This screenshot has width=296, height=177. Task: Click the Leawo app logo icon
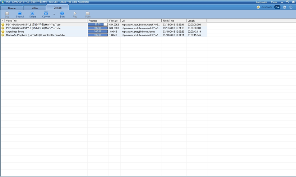(2, 2)
